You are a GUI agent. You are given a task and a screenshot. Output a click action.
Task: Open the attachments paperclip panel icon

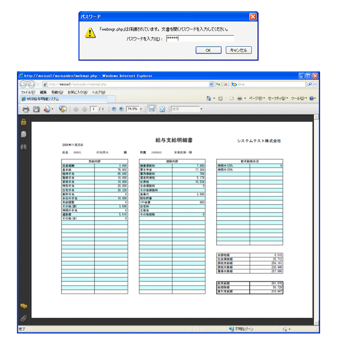point(24,318)
